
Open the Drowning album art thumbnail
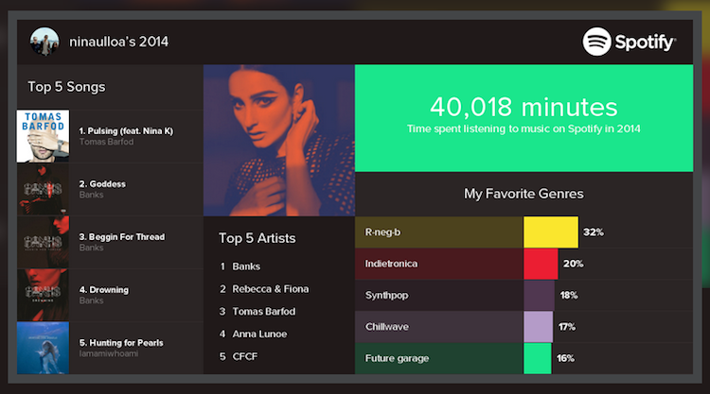43,295
